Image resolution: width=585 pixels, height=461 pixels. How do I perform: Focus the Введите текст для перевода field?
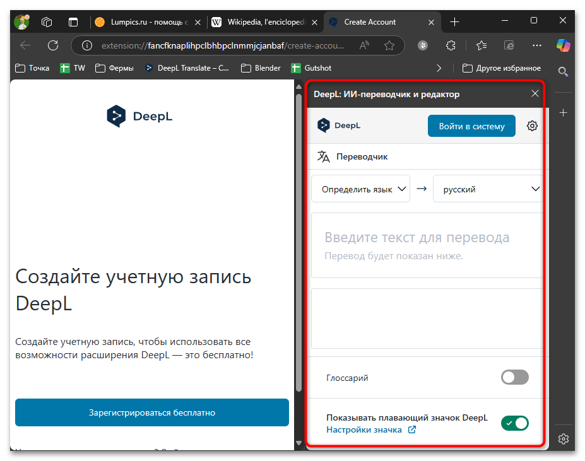(427, 245)
